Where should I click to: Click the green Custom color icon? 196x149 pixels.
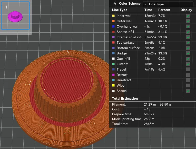tap(113, 64)
